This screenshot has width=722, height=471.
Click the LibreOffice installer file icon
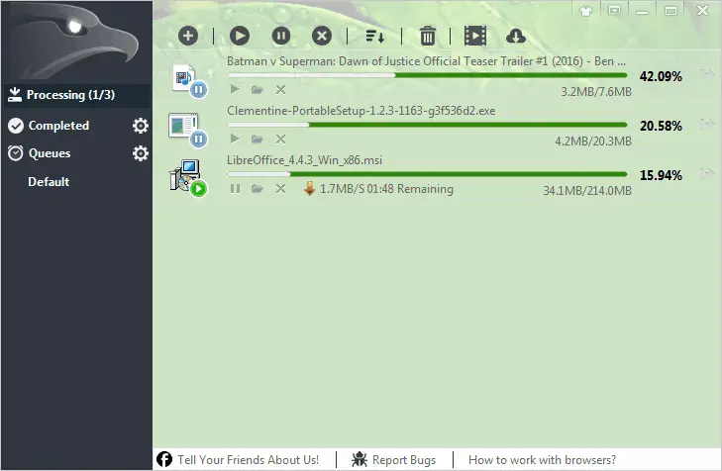pyautogui.click(x=188, y=178)
